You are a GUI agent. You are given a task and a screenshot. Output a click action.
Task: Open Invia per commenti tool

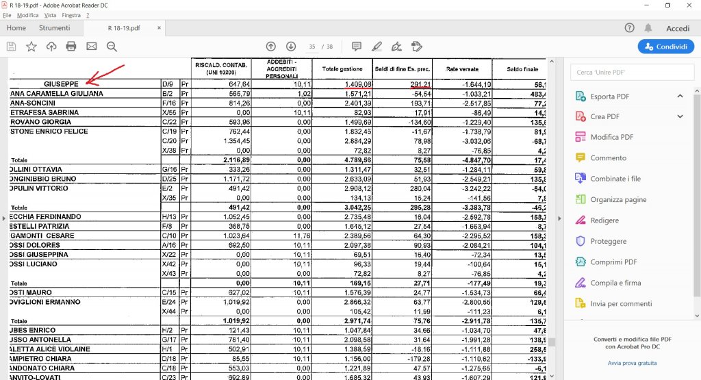621,303
